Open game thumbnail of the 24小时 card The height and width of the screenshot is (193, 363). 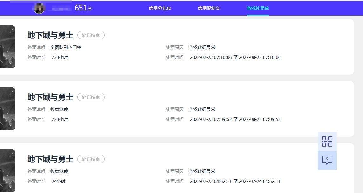point(7,171)
